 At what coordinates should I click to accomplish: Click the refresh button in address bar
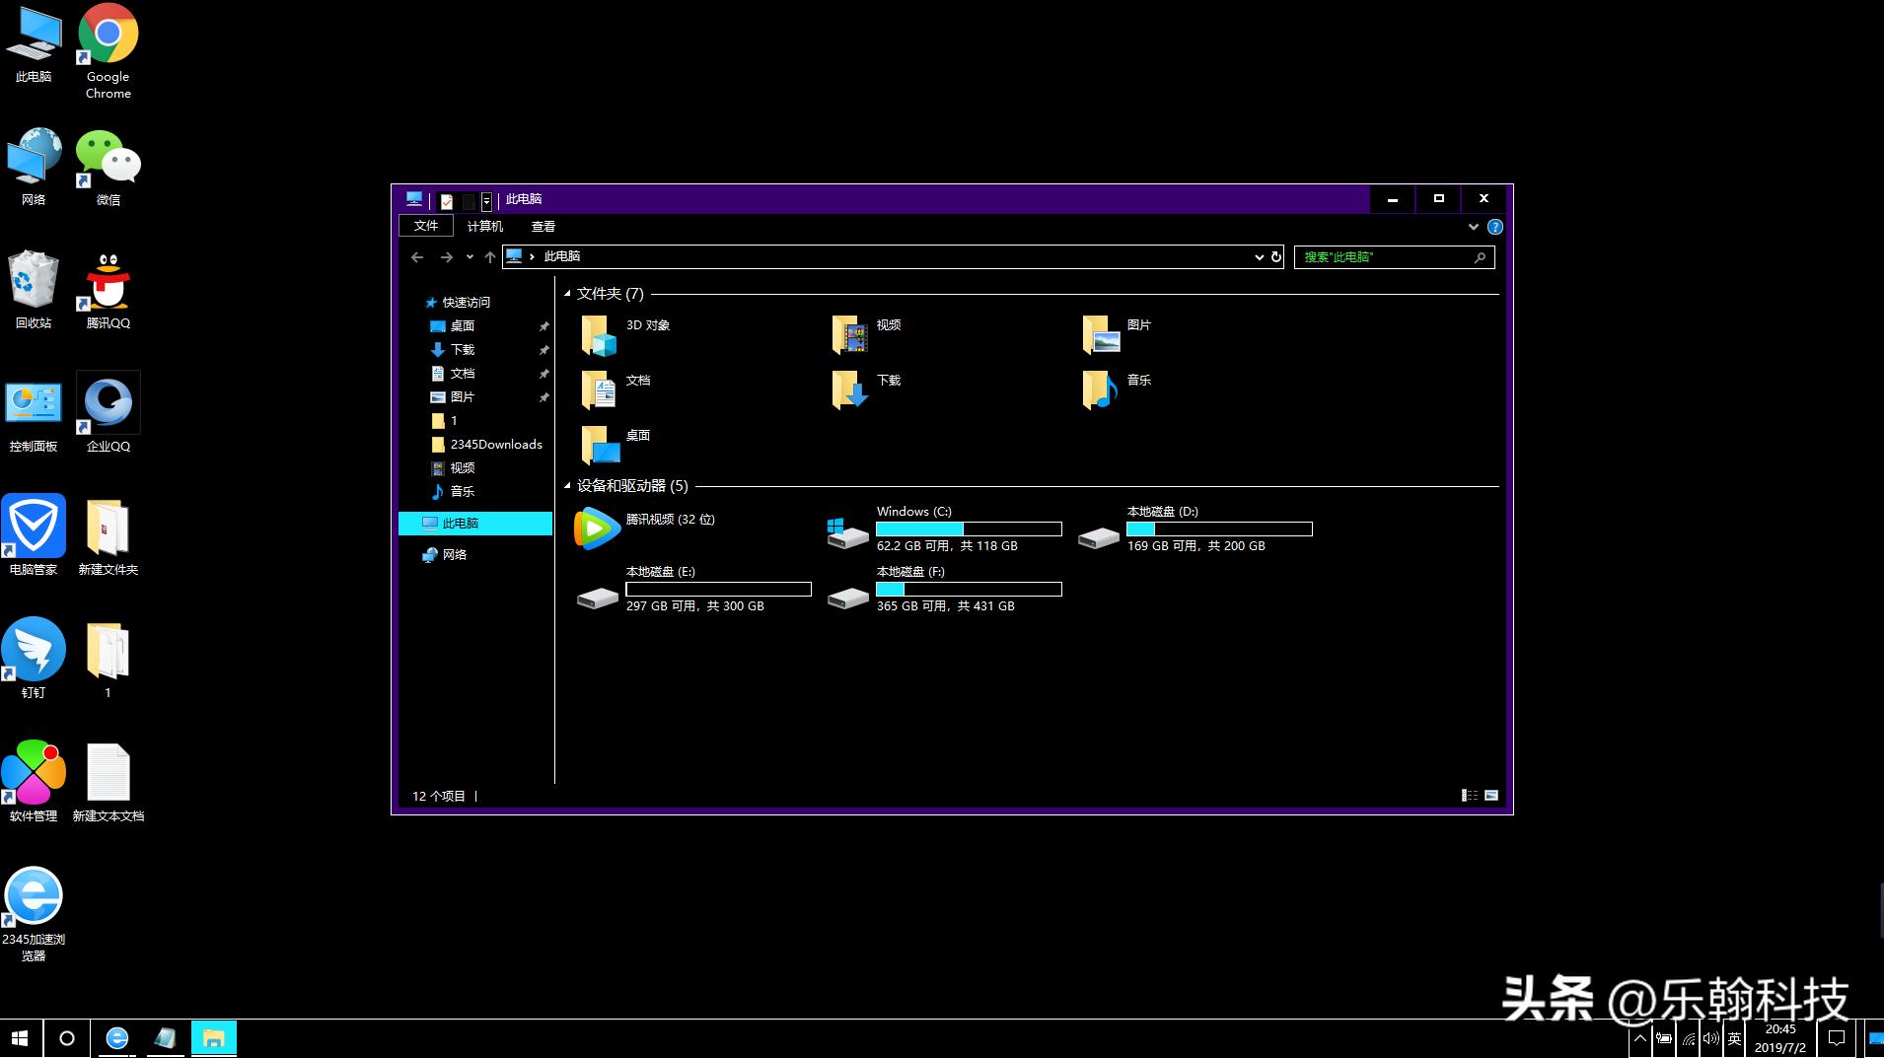[x=1275, y=257]
